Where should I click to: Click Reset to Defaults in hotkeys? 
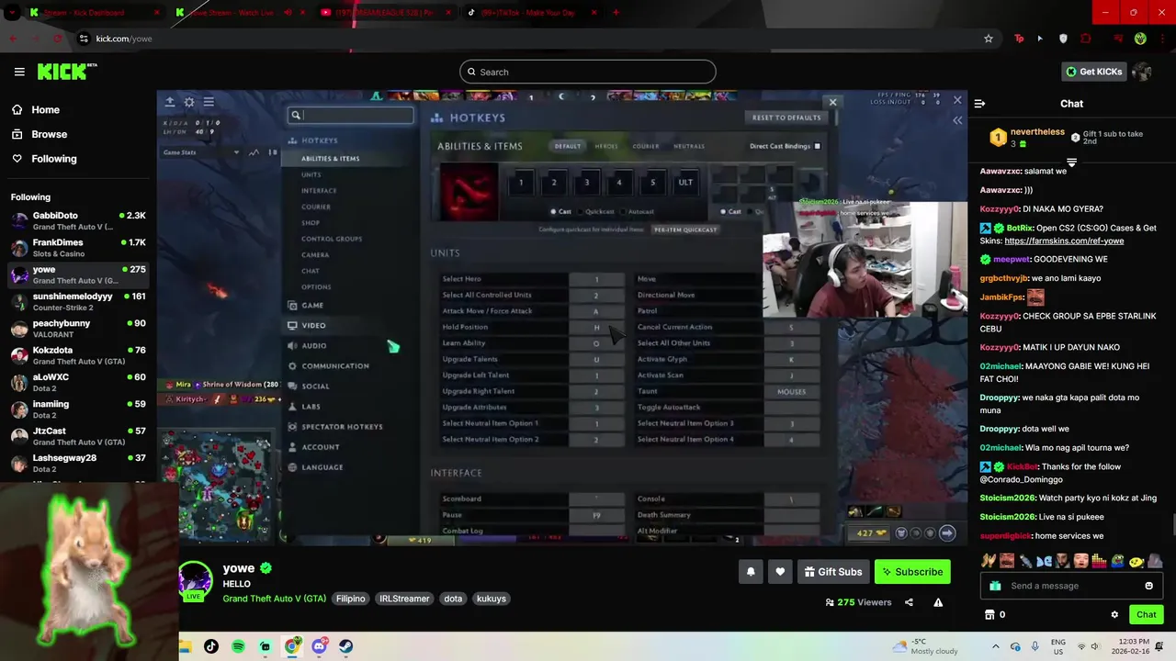click(786, 118)
